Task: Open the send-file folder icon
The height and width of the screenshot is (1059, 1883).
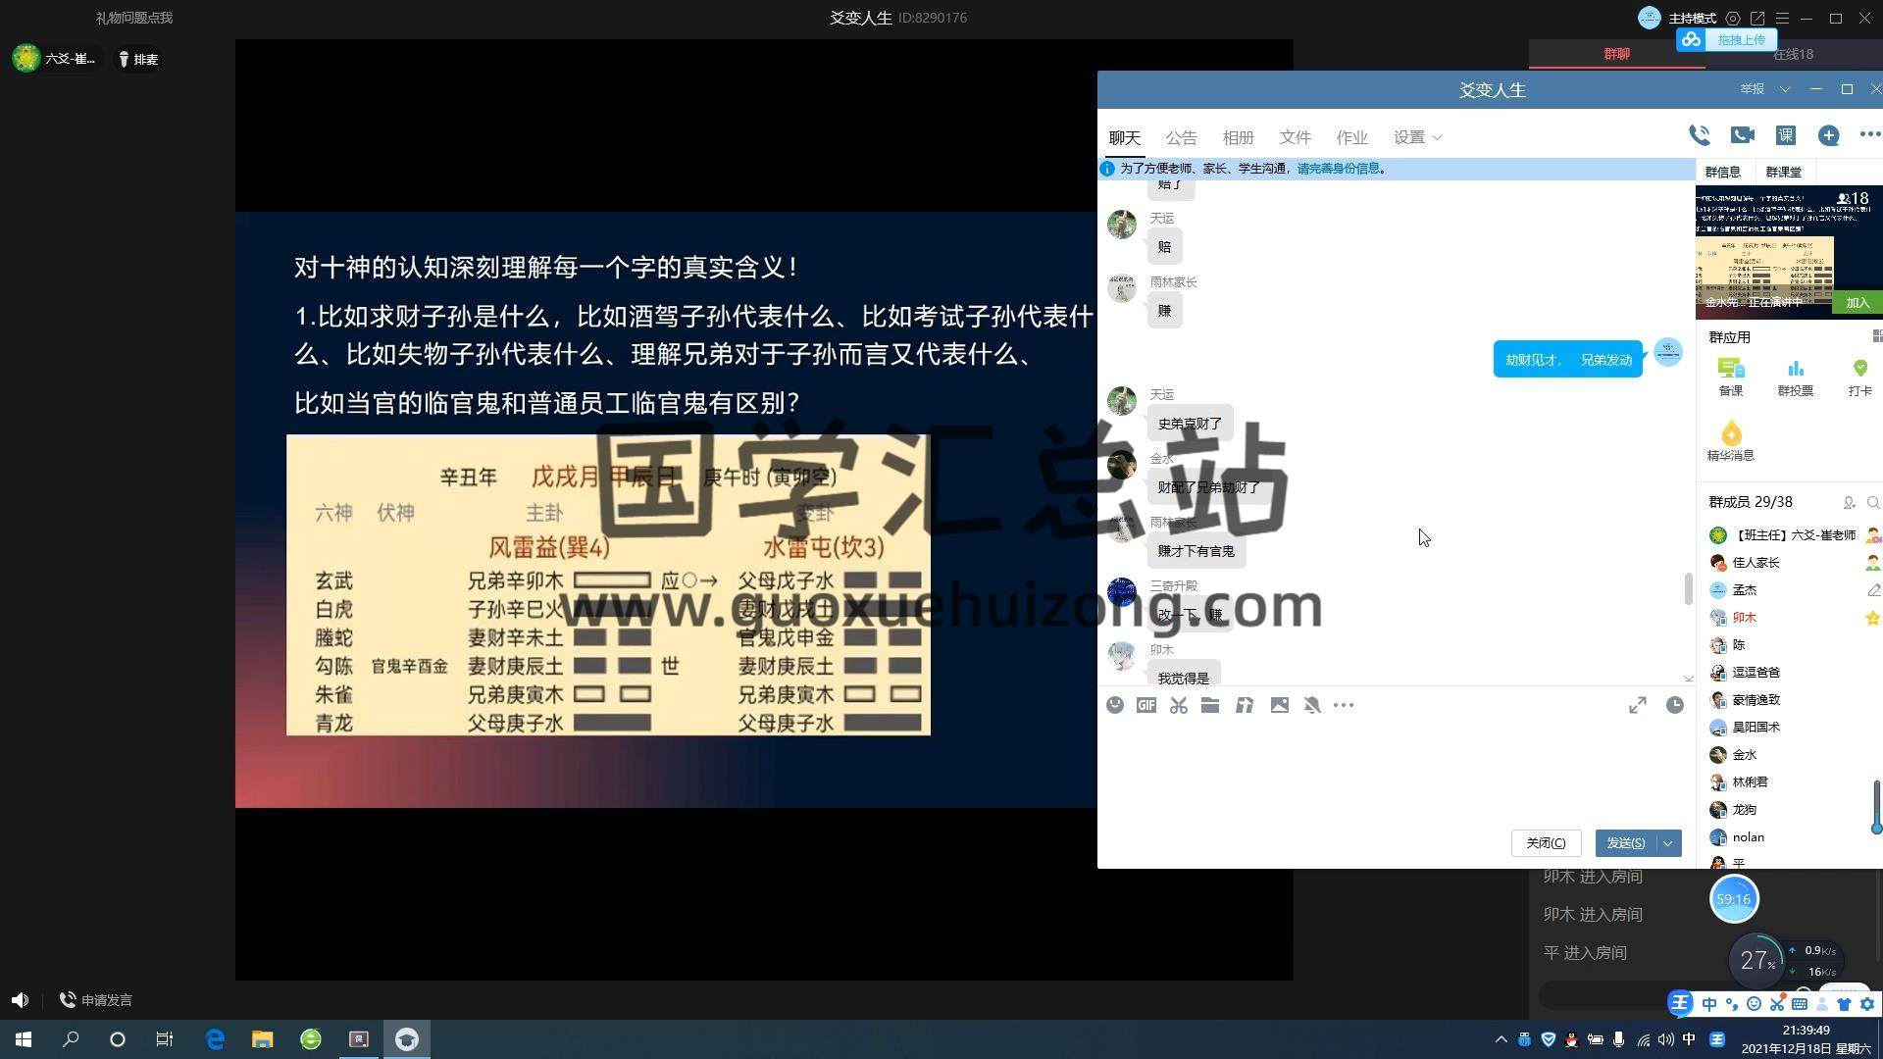Action: pyautogui.click(x=1210, y=705)
